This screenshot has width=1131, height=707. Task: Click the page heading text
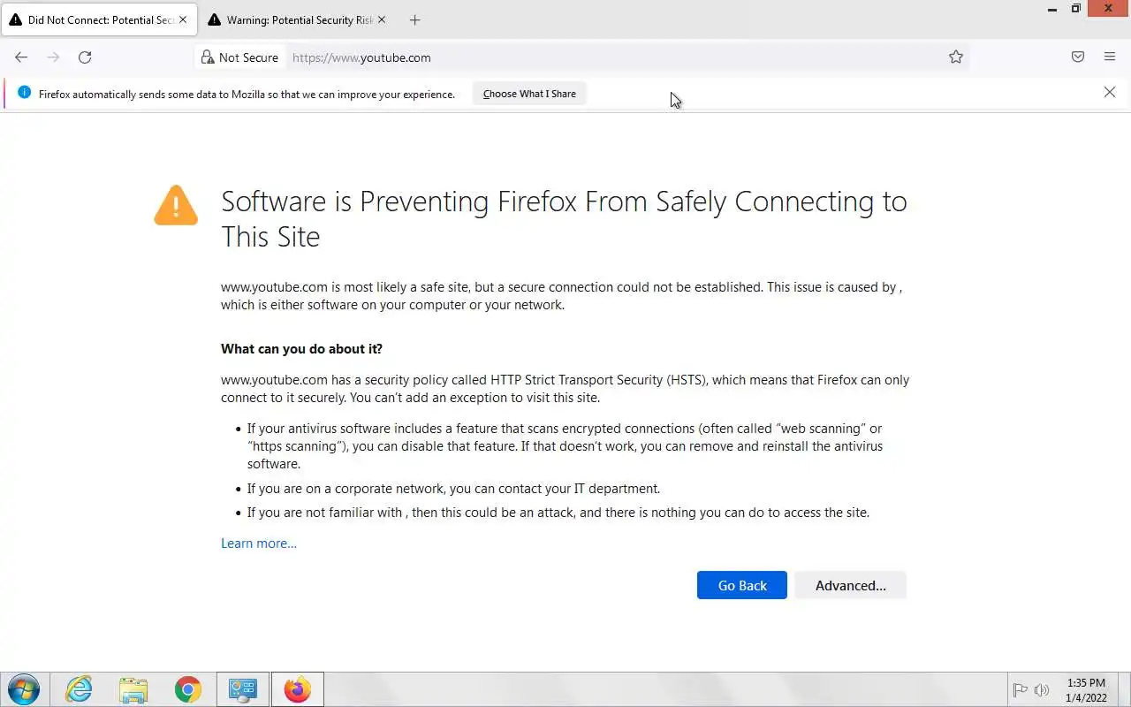click(x=564, y=219)
